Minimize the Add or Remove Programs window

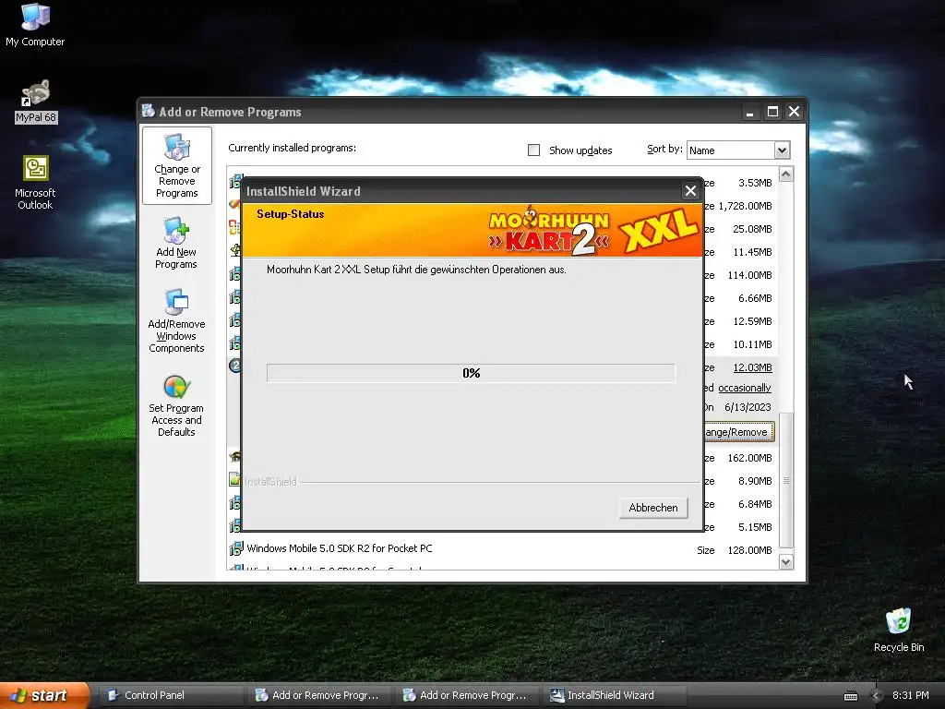749,112
